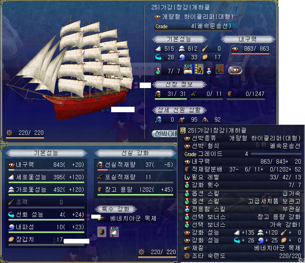
Task: Click the door cabin skill icon
Action: [x=220, y=69]
